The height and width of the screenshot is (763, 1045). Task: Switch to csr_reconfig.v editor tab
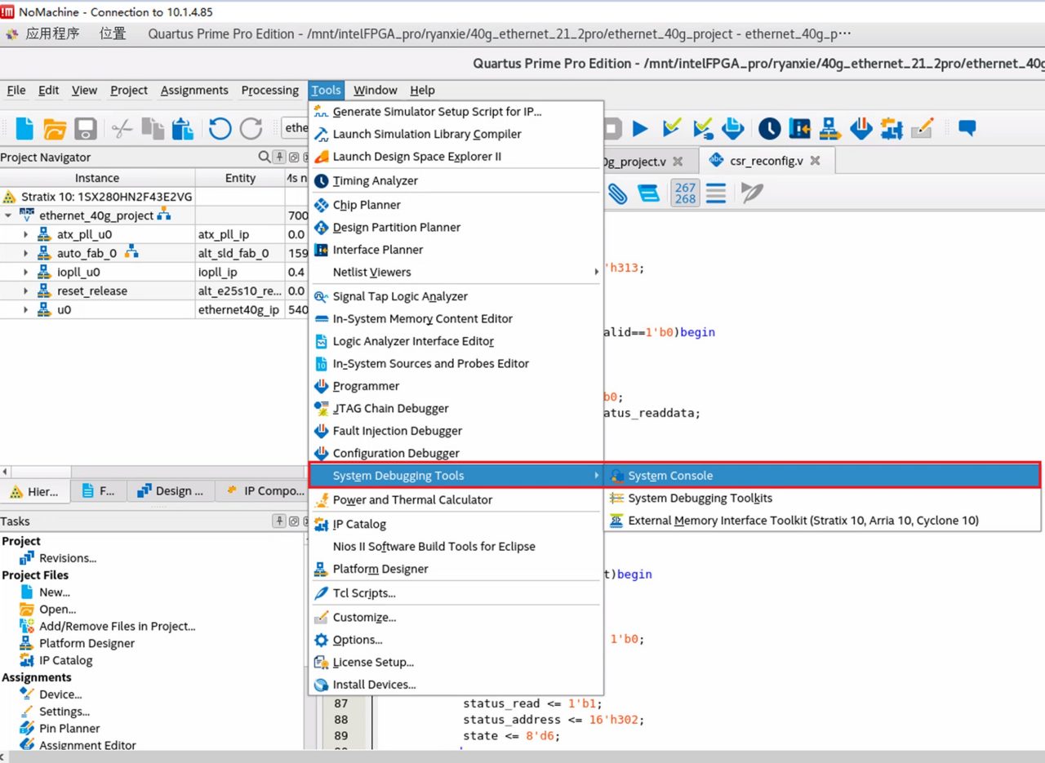point(766,161)
